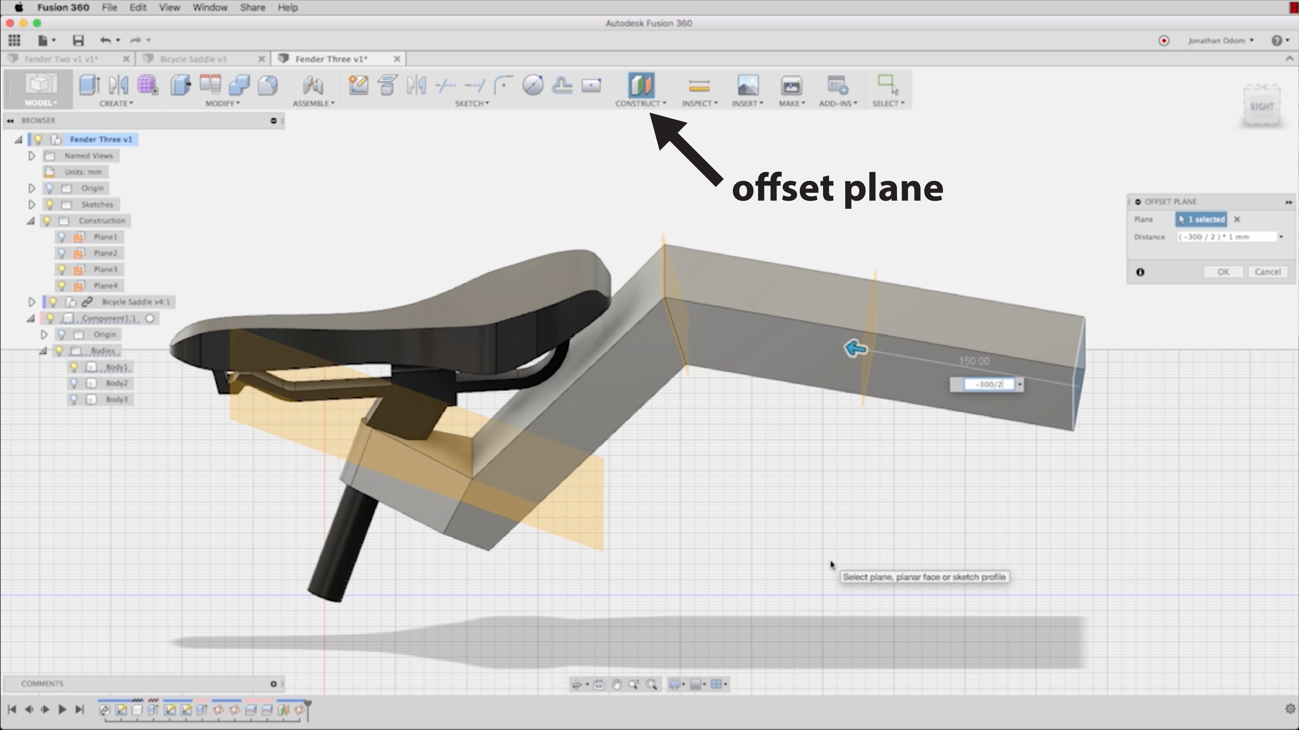Click Cancel in Offset Plane dialog
The height and width of the screenshot is (730, 1299).
point(1267,272)
